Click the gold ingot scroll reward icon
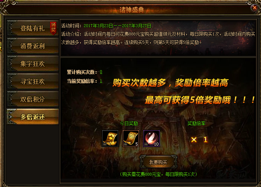This screenshot has width=261, height=187. 110,138
